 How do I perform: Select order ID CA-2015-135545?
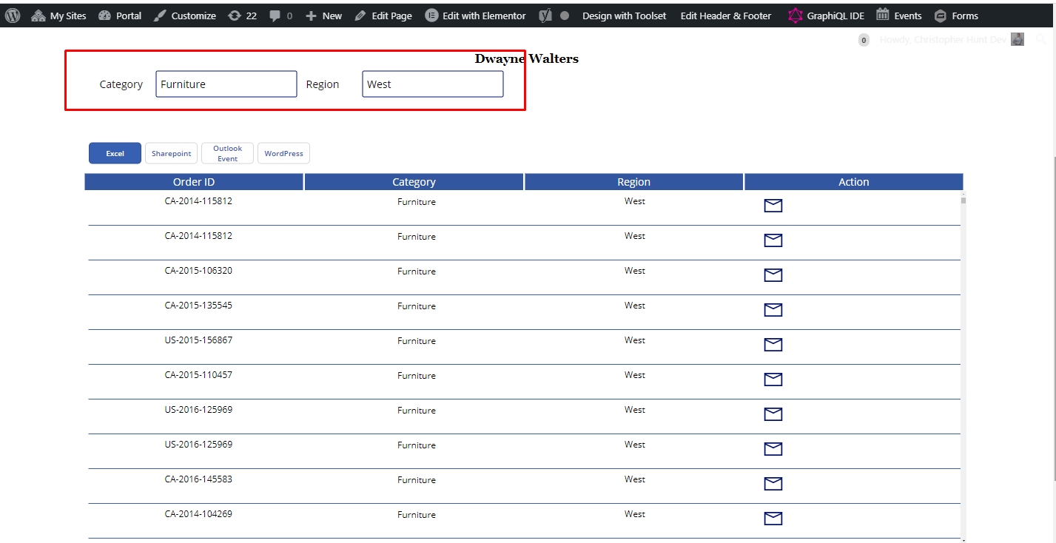[198, 306]
